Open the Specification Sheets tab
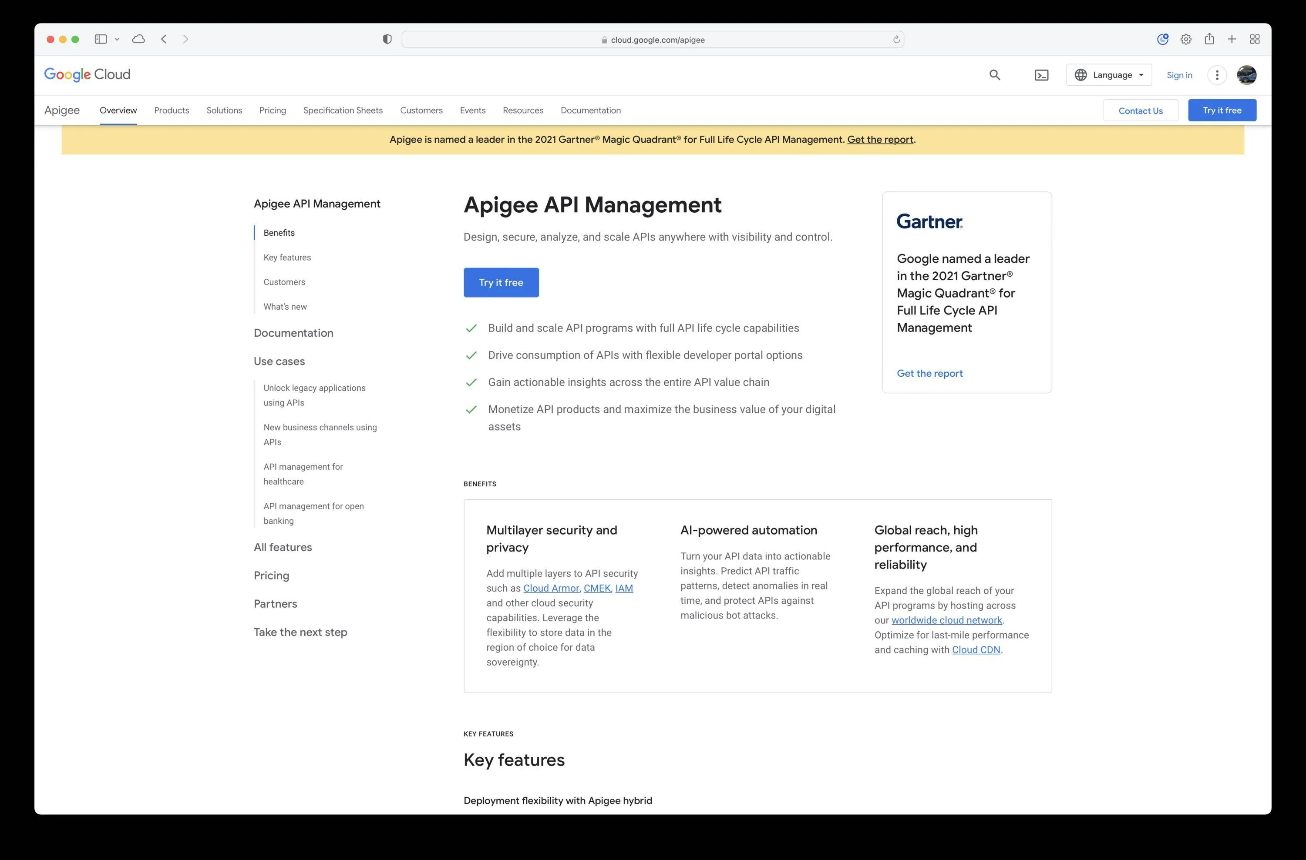 pos(343,110)
